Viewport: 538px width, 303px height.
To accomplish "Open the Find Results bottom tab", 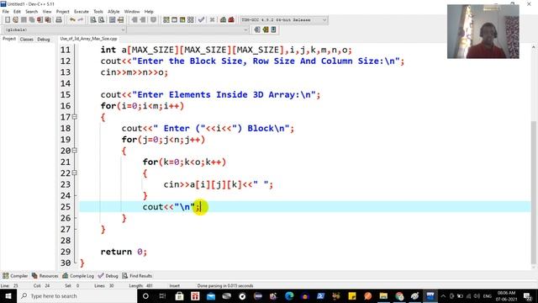I will (x=137, y=275).
